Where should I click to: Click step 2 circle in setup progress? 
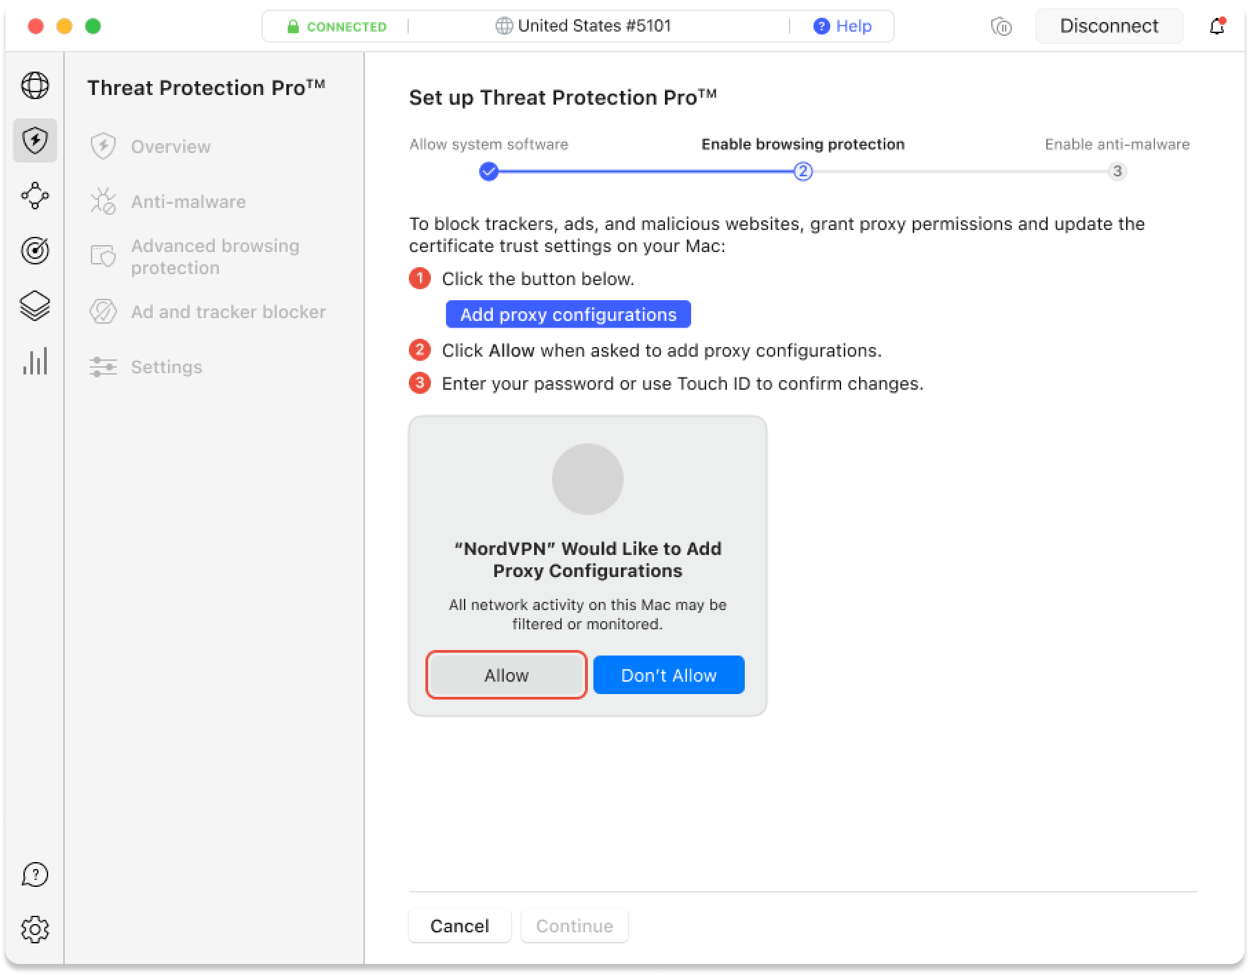coord(803,171)
